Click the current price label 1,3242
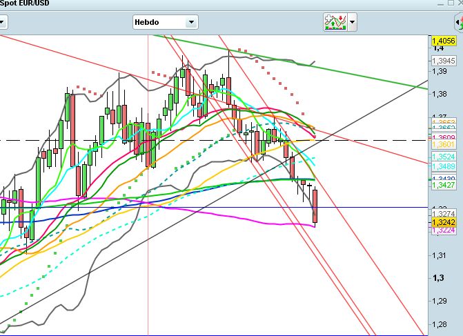 coord(445,223)
